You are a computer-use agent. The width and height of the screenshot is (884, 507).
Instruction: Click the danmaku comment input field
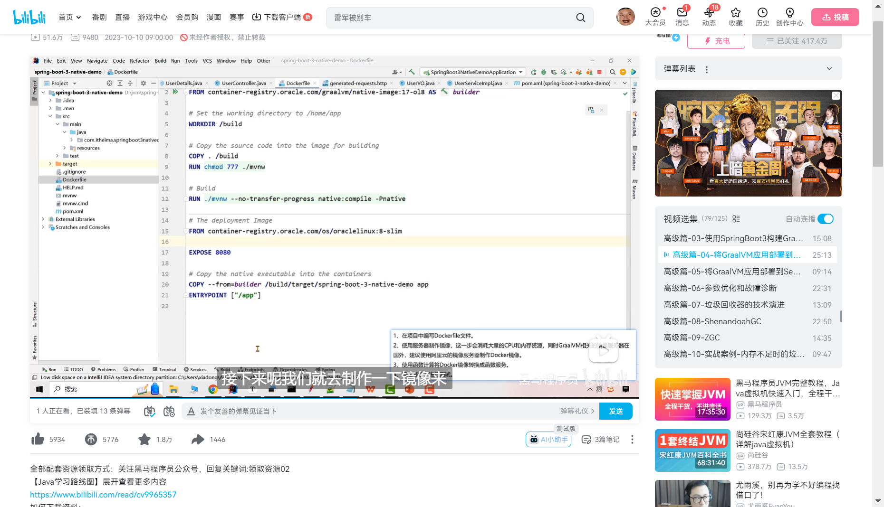click(333, 411)
